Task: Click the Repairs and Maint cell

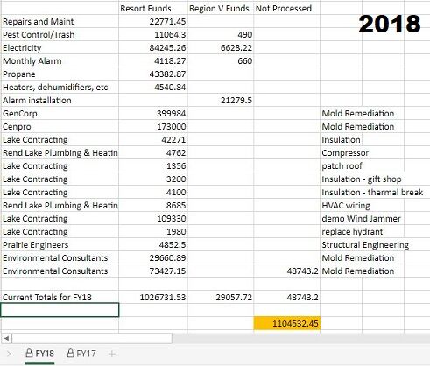Action: (60, 21)
